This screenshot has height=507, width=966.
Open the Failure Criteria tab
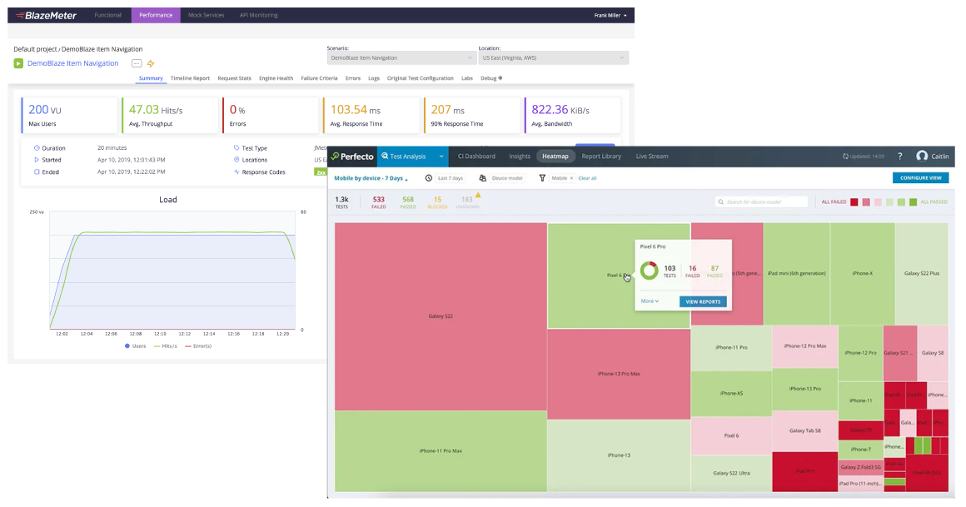point(319,78)
